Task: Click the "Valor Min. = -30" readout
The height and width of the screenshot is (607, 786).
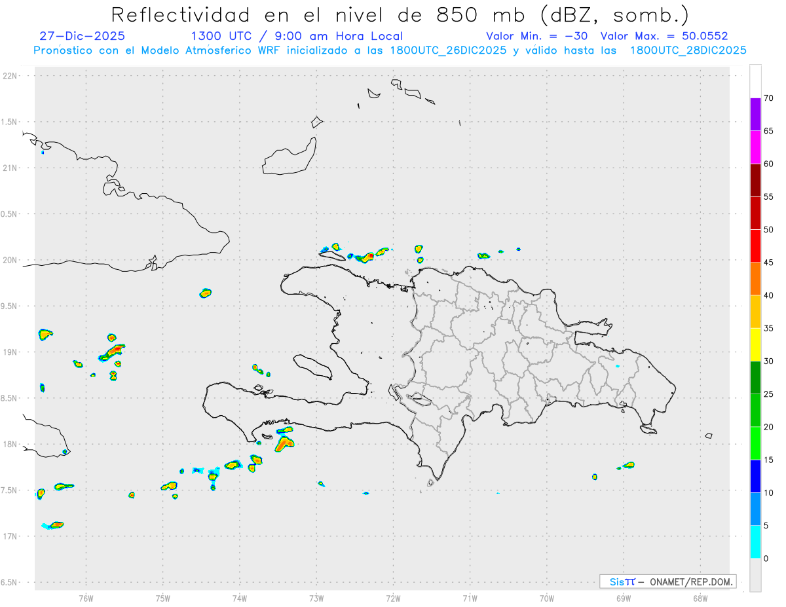Action: tap(536, 36)
